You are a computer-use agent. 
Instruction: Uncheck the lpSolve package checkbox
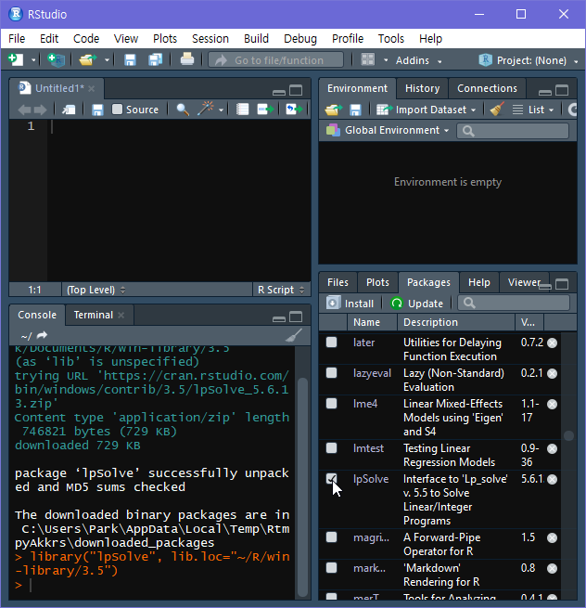[x=332, y=480]
